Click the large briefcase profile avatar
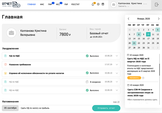The image size is (162, 113). pyautogui.click(x=11, y=33)
